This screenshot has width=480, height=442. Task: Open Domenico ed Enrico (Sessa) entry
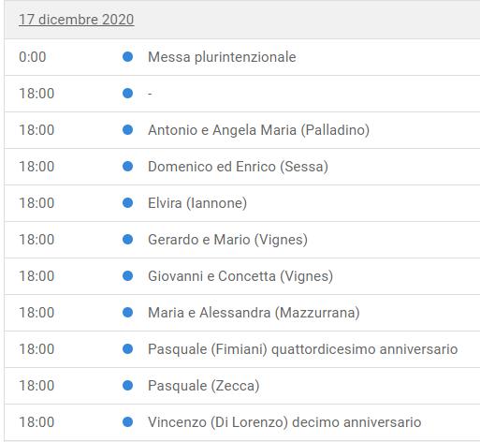pos(238,167)
